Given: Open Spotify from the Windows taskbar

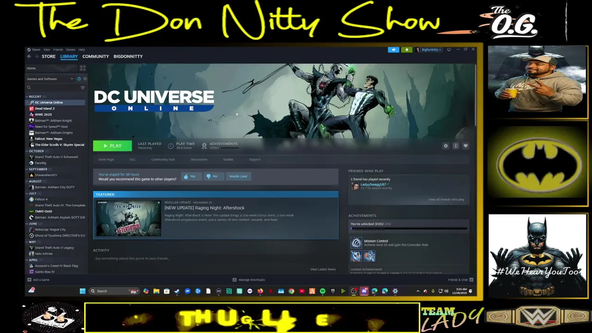Looking at the screenshot, I should coord(322,291).
